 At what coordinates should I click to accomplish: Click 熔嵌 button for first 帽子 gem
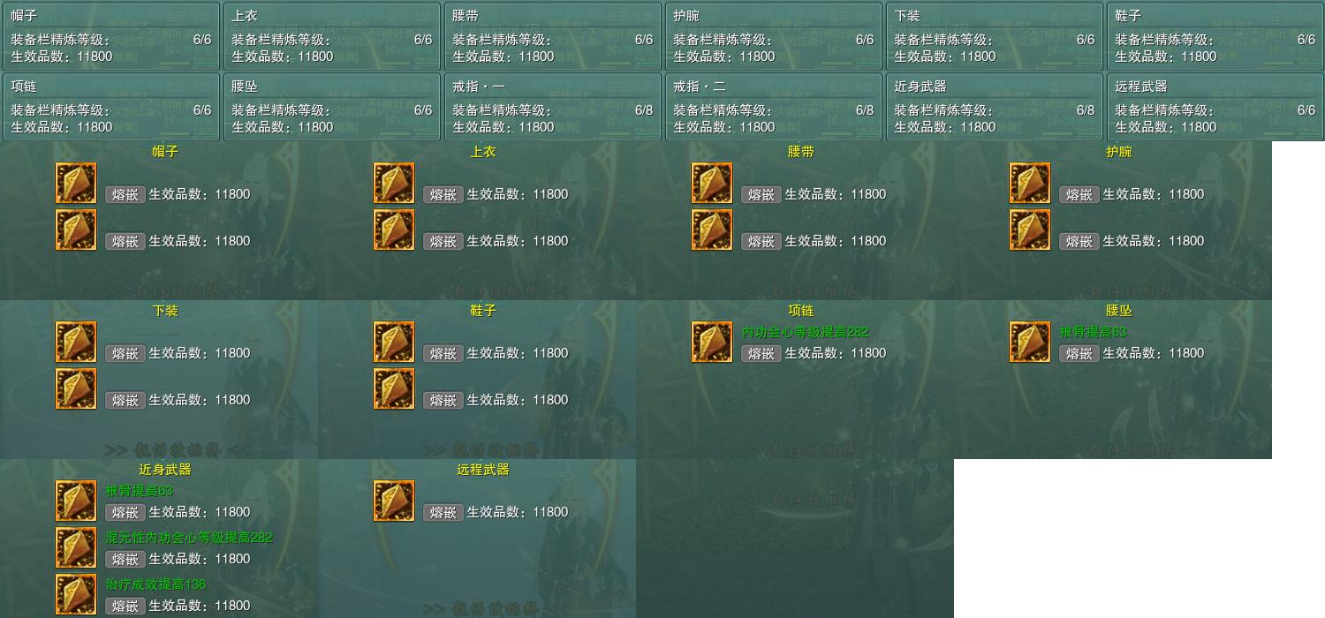tap(125, 195)
